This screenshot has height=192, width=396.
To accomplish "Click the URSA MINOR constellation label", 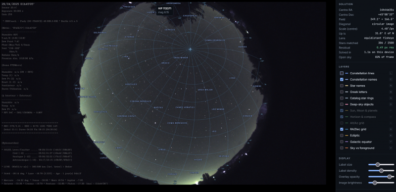I will [x=181, y=57].
